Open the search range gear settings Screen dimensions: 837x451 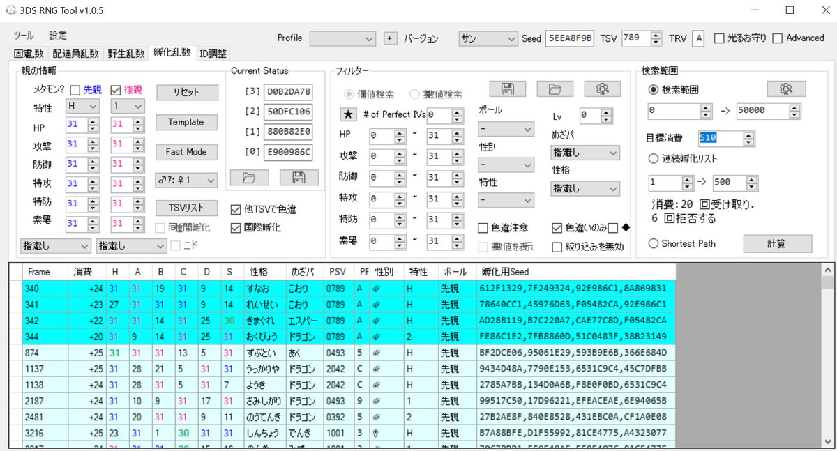click(786, 89)
